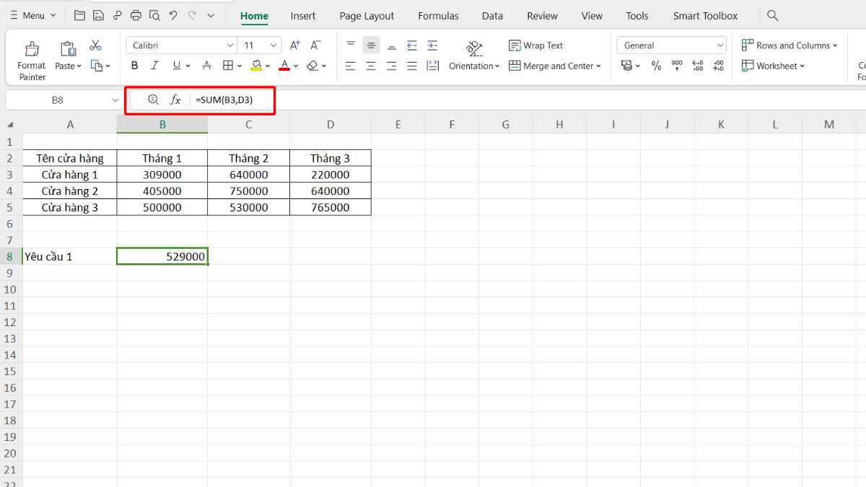866x487 pixels.
Task: Click the Undo icon
Action: point(172,14)
